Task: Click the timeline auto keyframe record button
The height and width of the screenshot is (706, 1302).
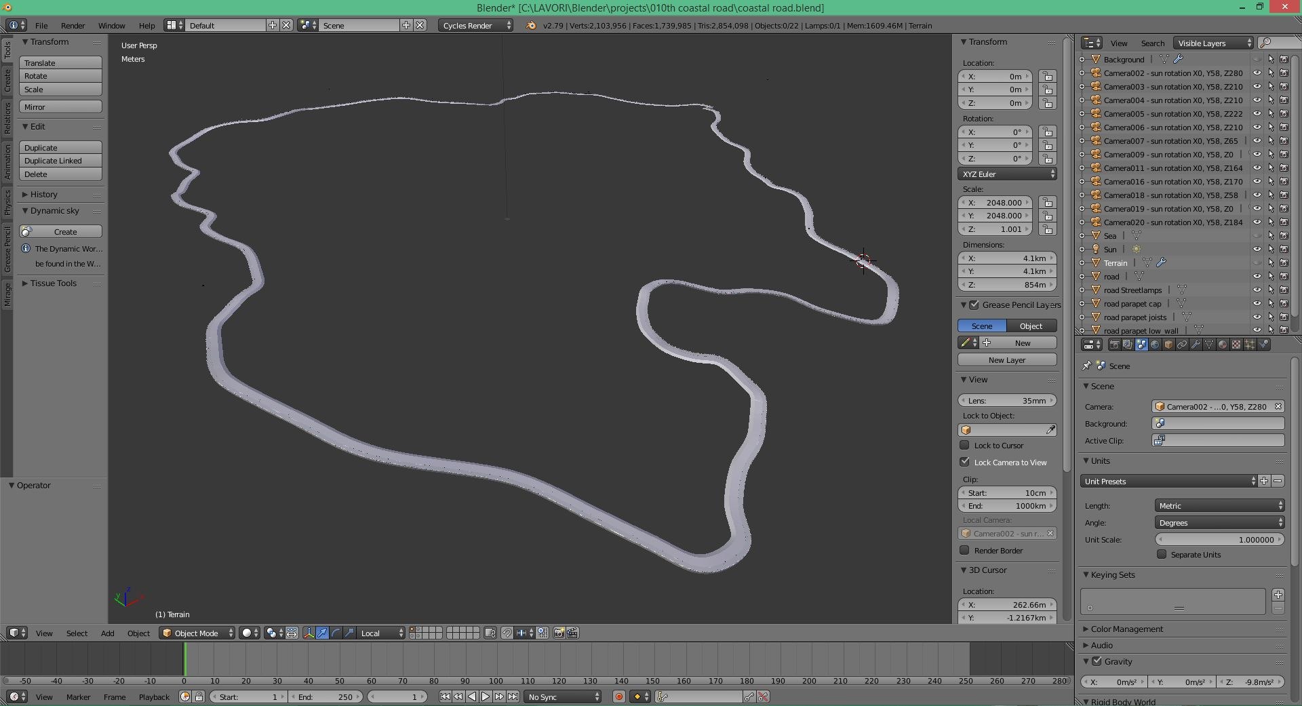Action: pos(618,697)
